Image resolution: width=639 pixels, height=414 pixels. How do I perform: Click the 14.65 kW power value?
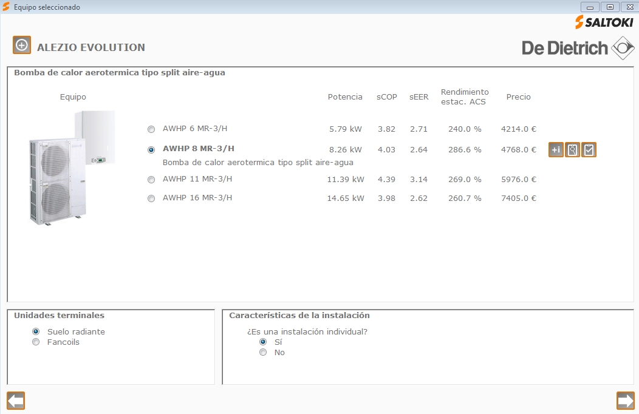tap(346, 199)
